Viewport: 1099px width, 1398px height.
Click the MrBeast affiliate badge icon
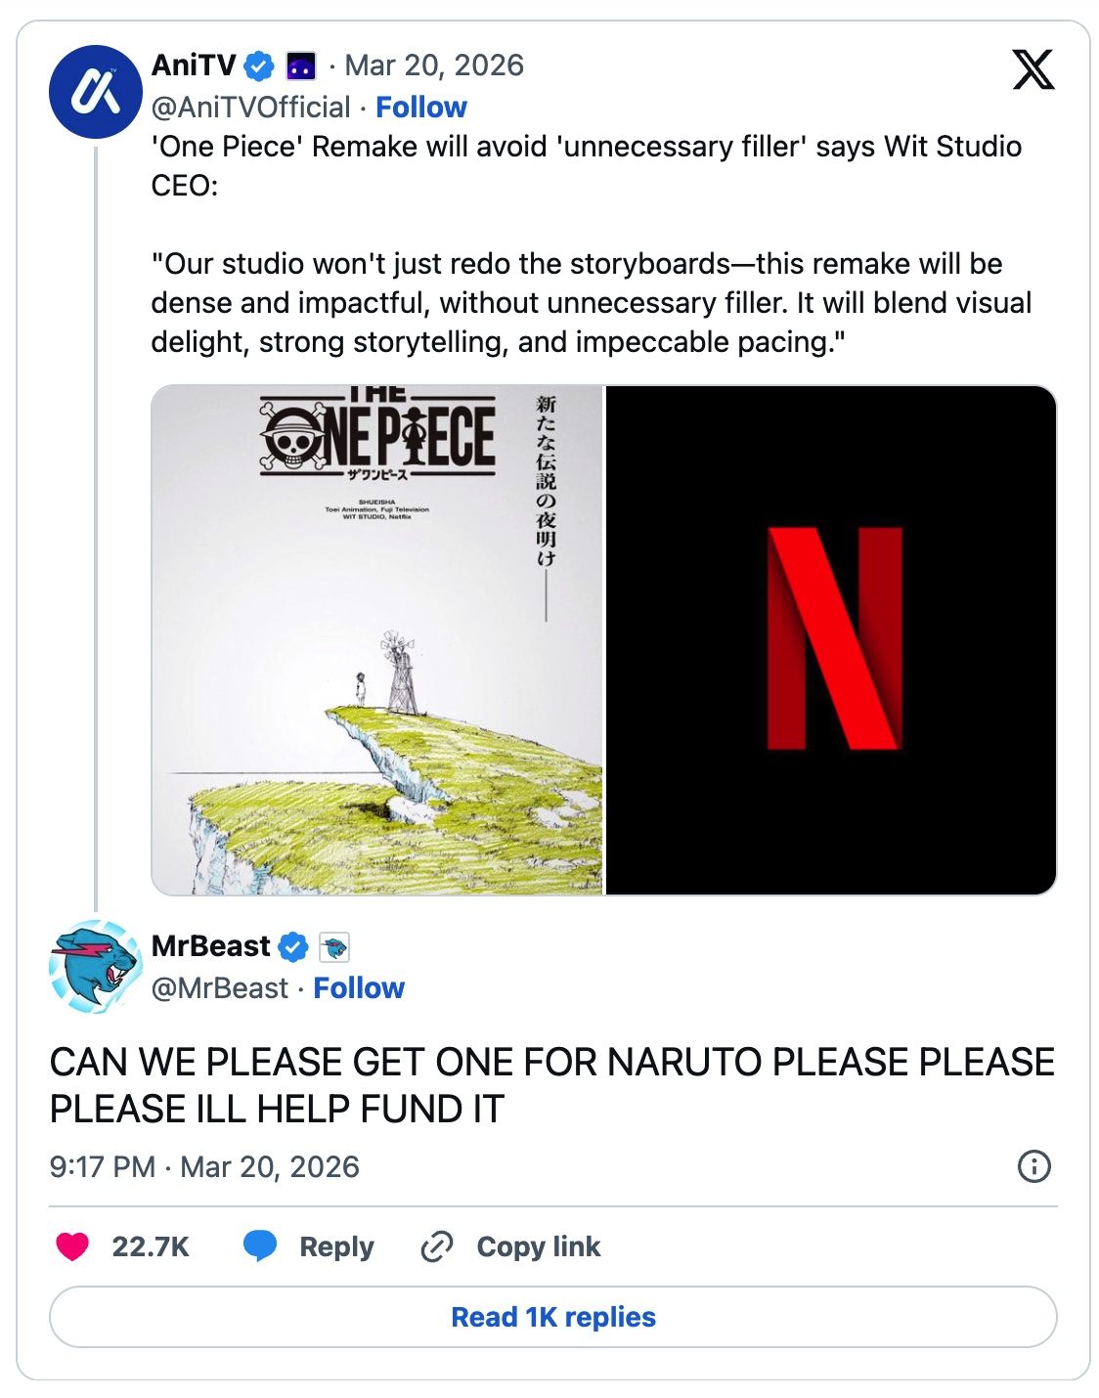[334, 946]
